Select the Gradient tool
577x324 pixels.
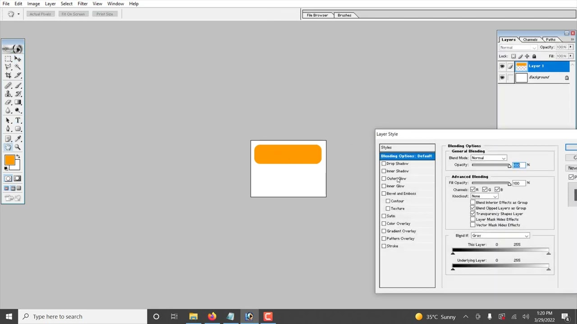coord(18,102)
